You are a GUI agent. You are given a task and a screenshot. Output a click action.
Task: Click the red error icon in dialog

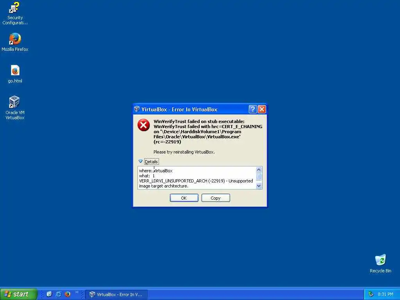click(x=144, y=125)
